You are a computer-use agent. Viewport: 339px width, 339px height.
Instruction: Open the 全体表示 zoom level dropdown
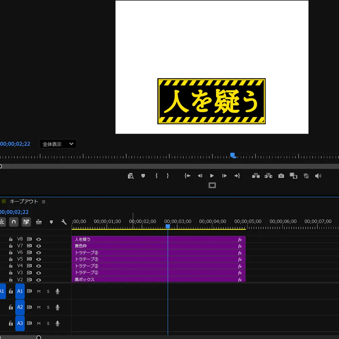point(58,144)
